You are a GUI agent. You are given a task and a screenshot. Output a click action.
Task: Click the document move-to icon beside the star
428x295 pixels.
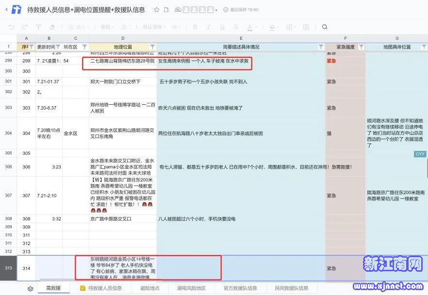(x=166, y=10)
